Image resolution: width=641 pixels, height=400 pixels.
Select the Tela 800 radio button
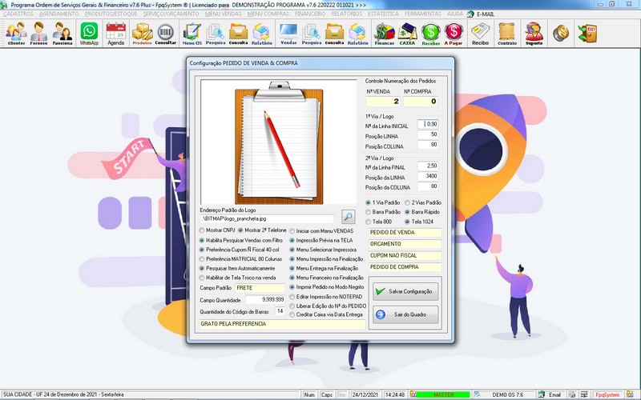click(369, 222)
